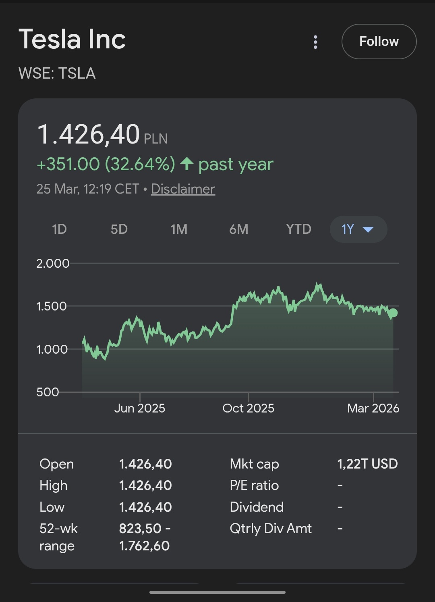The width and height of the screenshot is (435, 602).
Task: Show the YTD price chart
Action: [x=298, y=229]
